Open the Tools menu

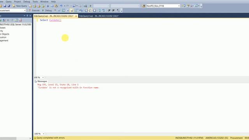35,2
